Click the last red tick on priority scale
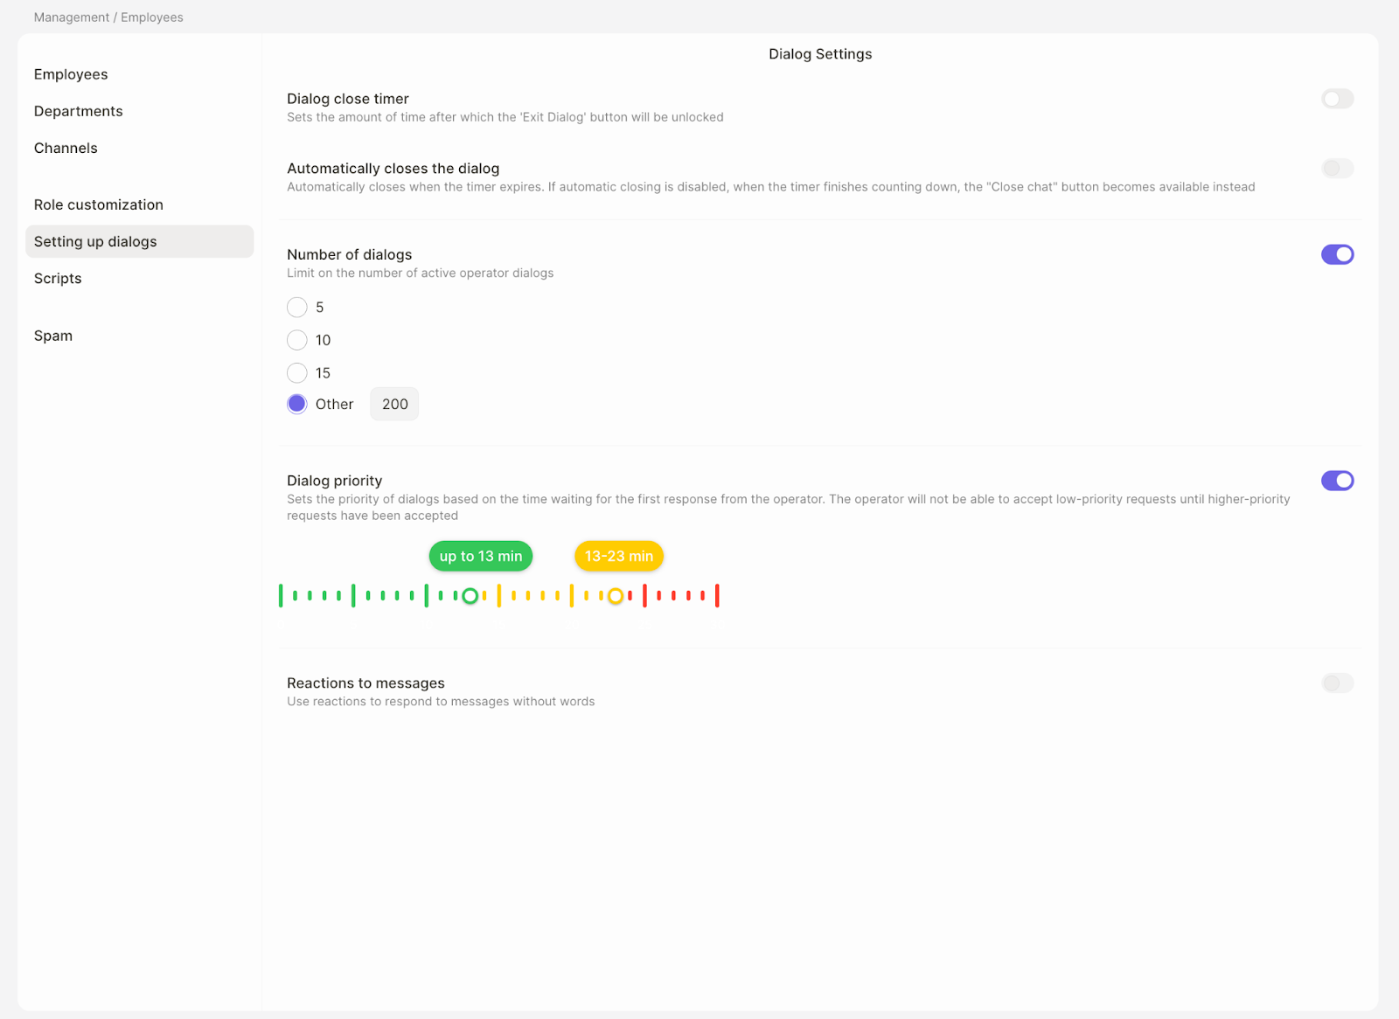1399x1019 pixels. tap(717, 596)
